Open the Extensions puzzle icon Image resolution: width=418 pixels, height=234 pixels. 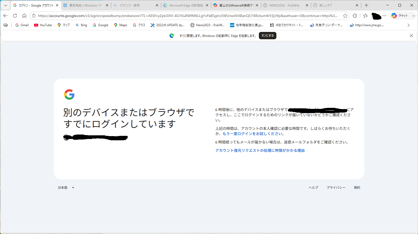(355, 16)
